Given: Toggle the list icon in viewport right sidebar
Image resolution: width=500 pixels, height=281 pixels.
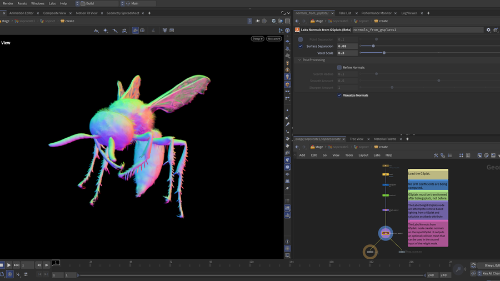Looking at the screenshot, I should click(287, 200).
